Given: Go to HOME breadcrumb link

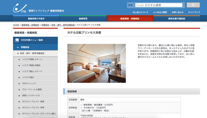Looking at the screenshot, I should tap(16, 25).
